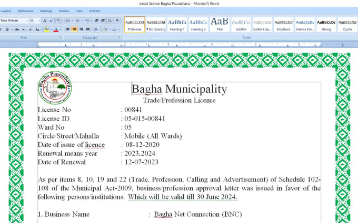
Task: Click the Borders icon
Action: pyautogui.click(x=114, y=29)
